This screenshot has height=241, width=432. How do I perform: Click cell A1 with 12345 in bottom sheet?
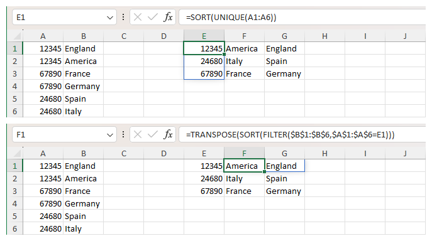tap(43, 166)
